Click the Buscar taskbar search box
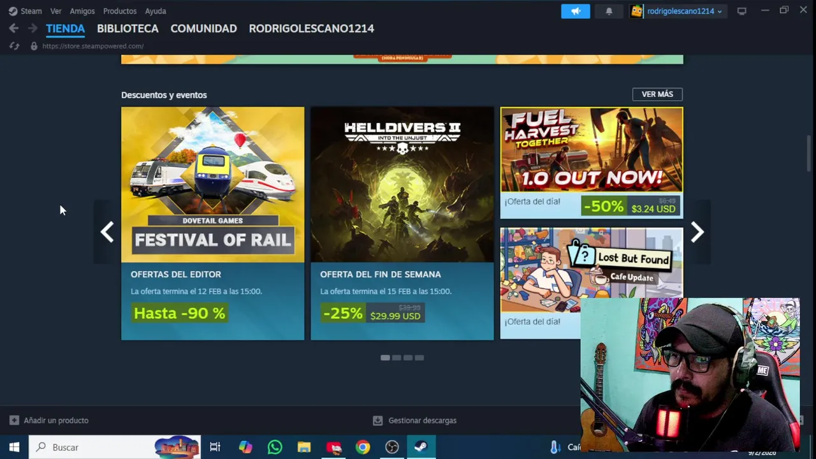Viewport: 816px width, 459px height. 115,447
